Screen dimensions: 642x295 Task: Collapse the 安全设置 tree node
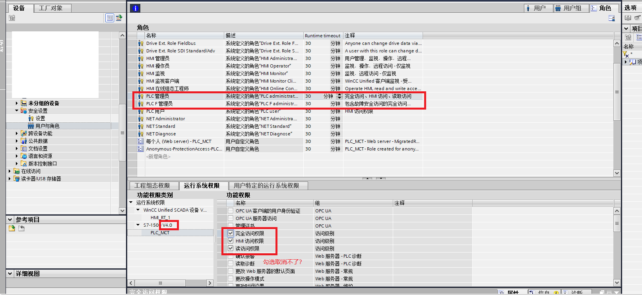(17, 111)
